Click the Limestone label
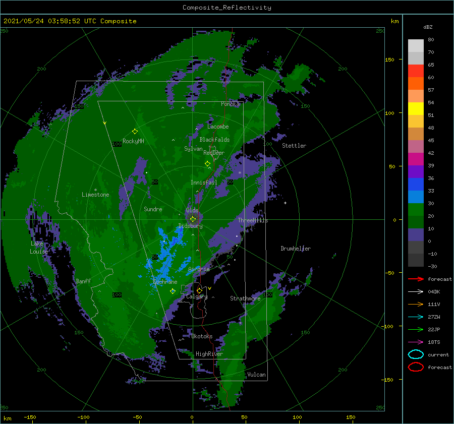 point(95,195)
